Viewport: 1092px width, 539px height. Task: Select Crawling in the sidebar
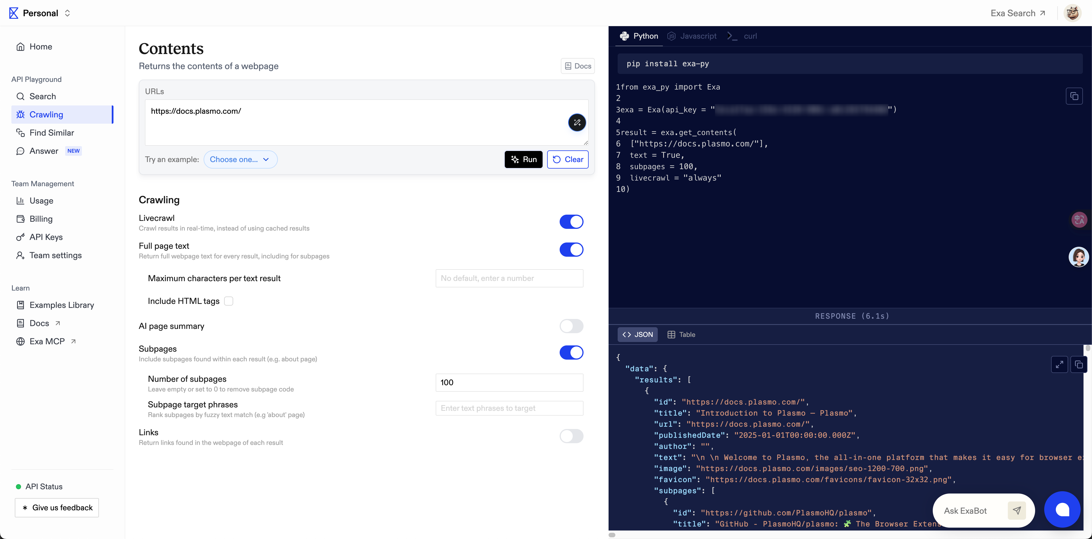click(x=62, y=114)
